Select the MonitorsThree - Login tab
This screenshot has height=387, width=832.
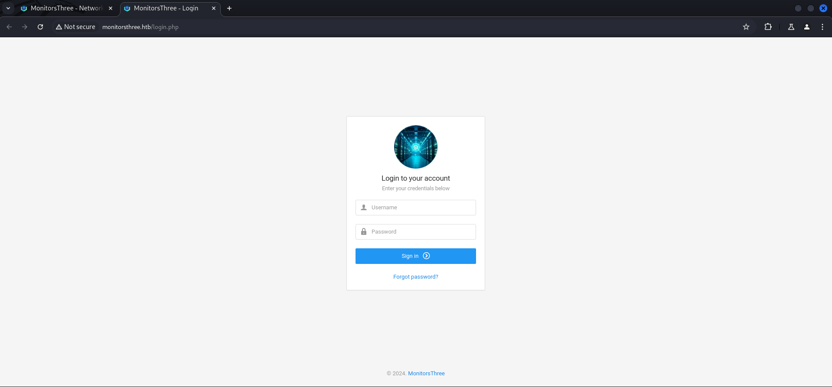click(166, 8)
